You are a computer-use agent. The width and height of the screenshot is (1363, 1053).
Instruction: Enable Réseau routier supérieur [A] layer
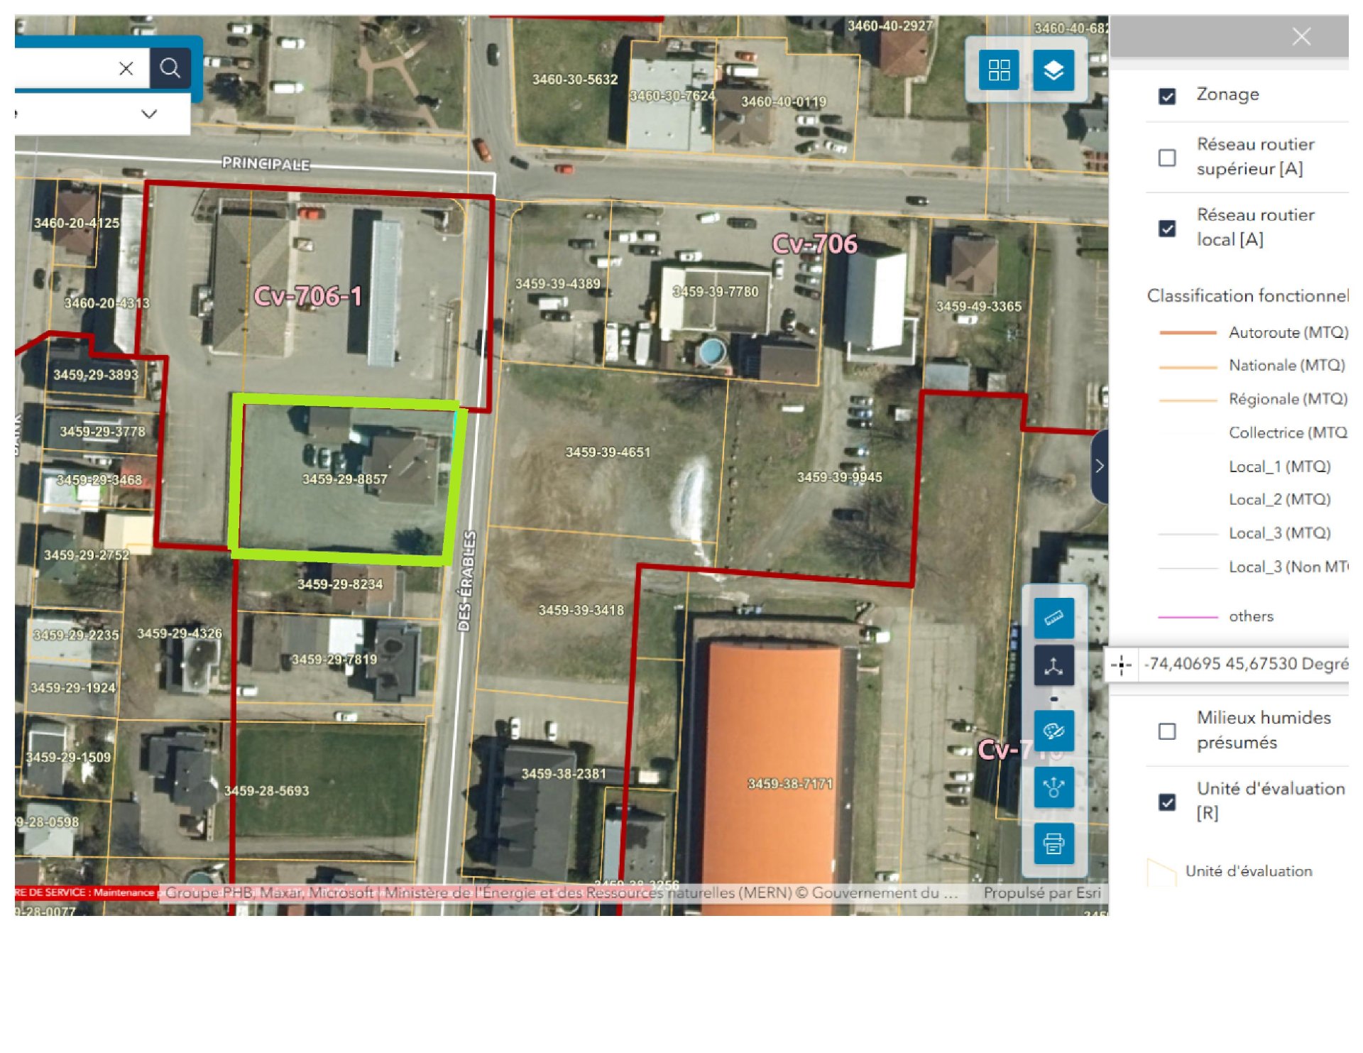[1166, 157]
